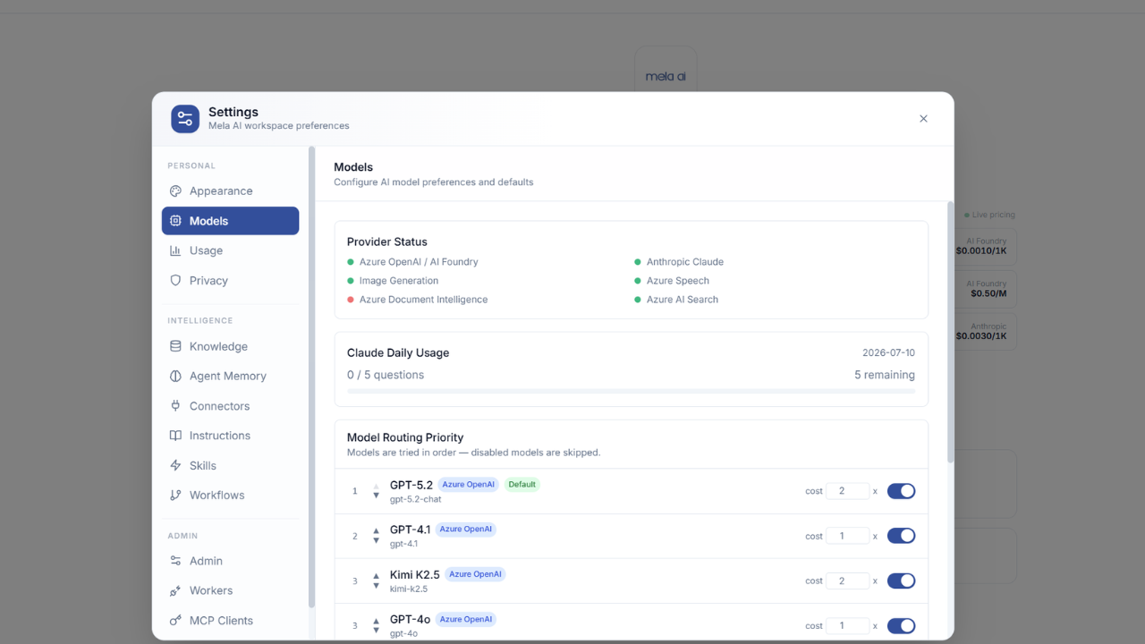Move GPT-4.1 down in routing priority
This screenshot has width=1145, height=644.
pos(376,540)
